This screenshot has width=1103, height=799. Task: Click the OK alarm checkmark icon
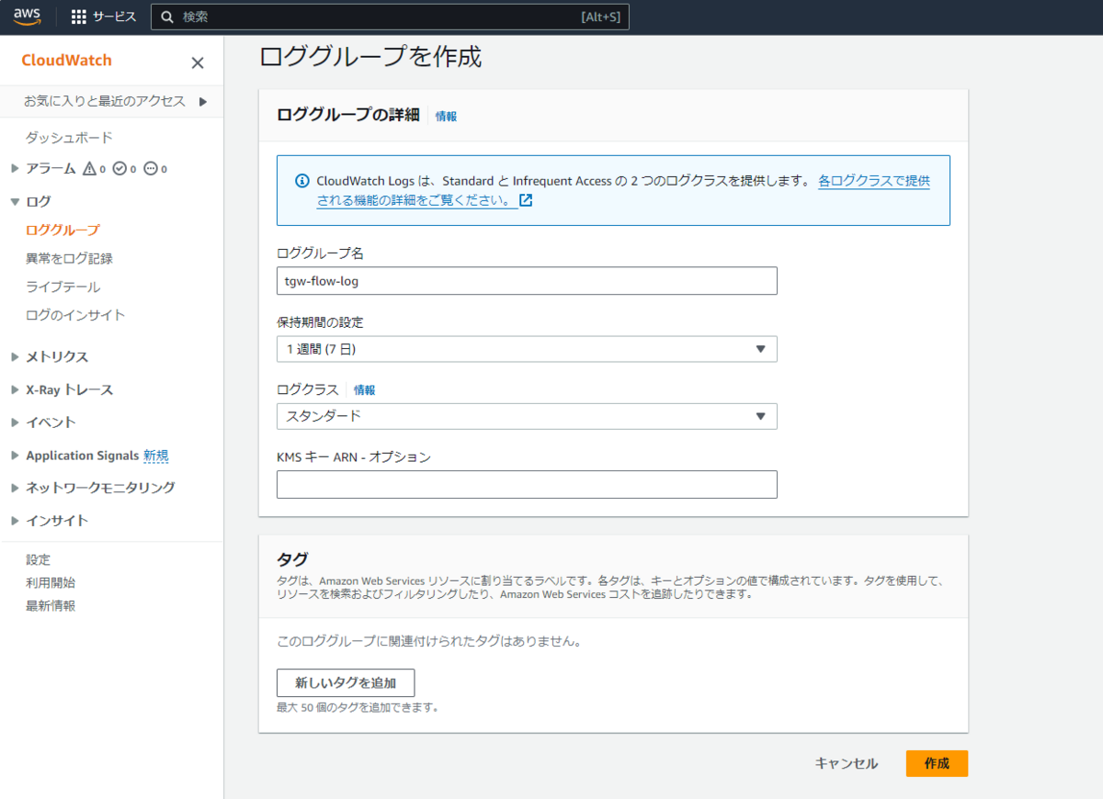tap(119, 169)
